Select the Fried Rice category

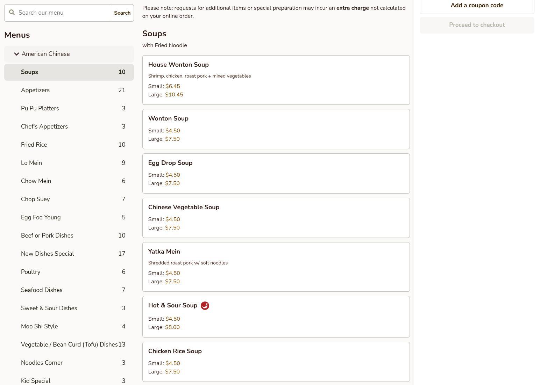pos(69,145)
